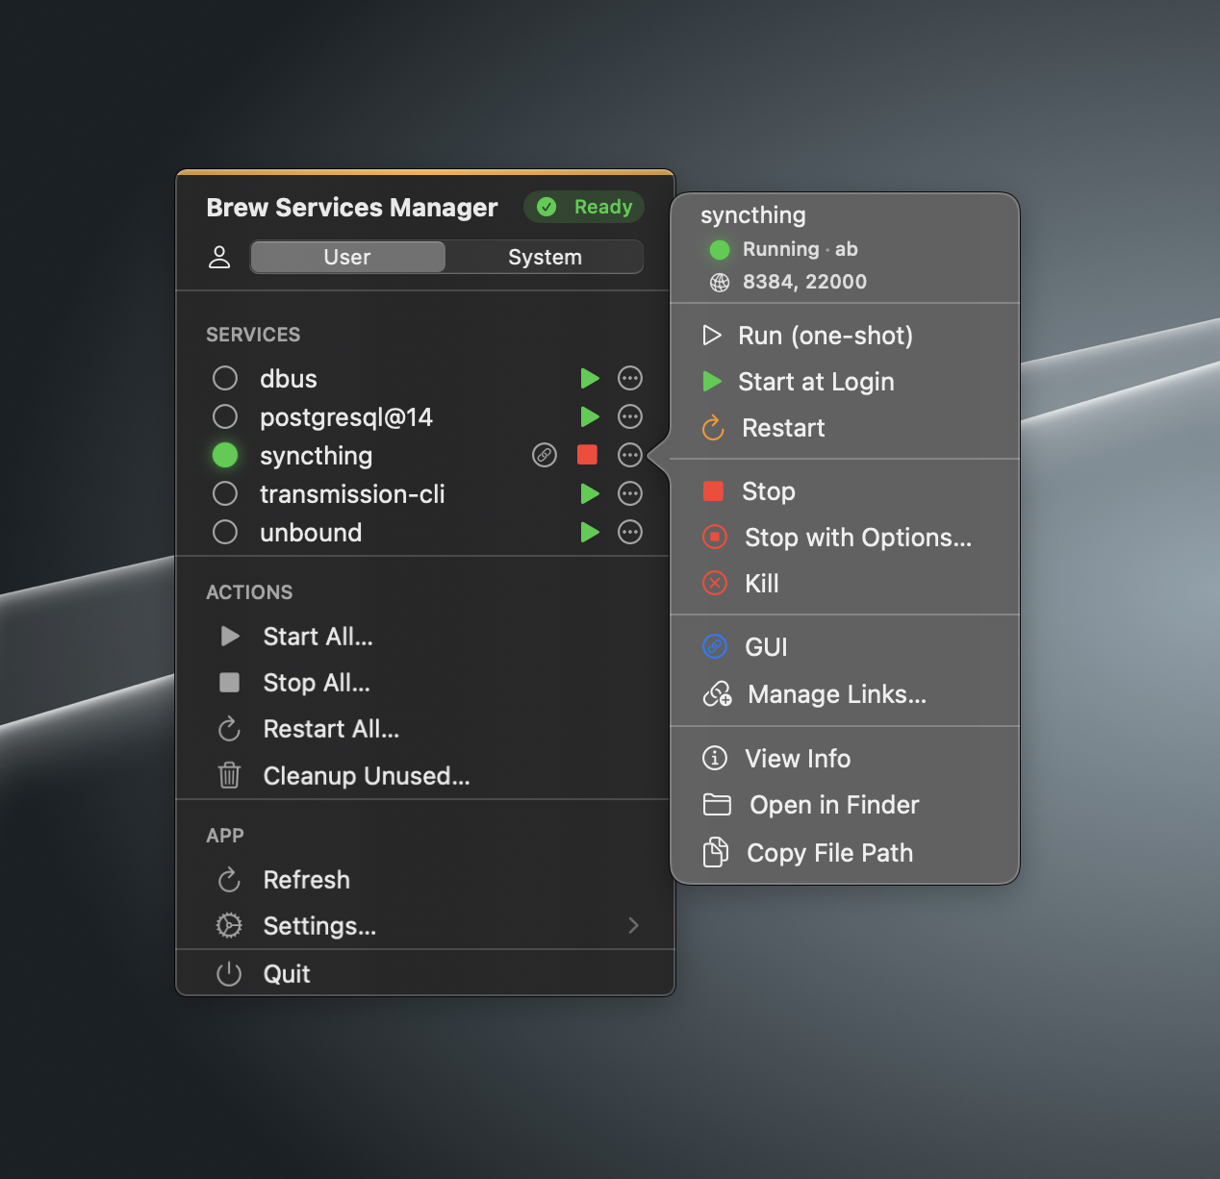
Task: Click the green Ready status badge
Action: pos(584,207)
